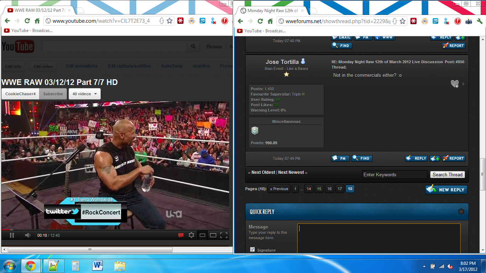The height and width of the screenshot is (273, 486).
Task: Bookmark the forum page with the star icon
Action: 402,21
